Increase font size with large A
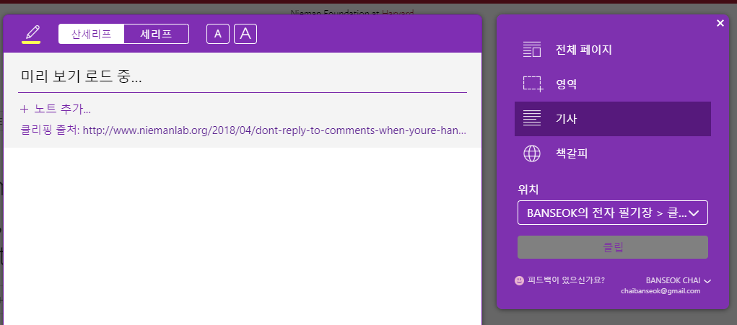 tap(245, 34)
